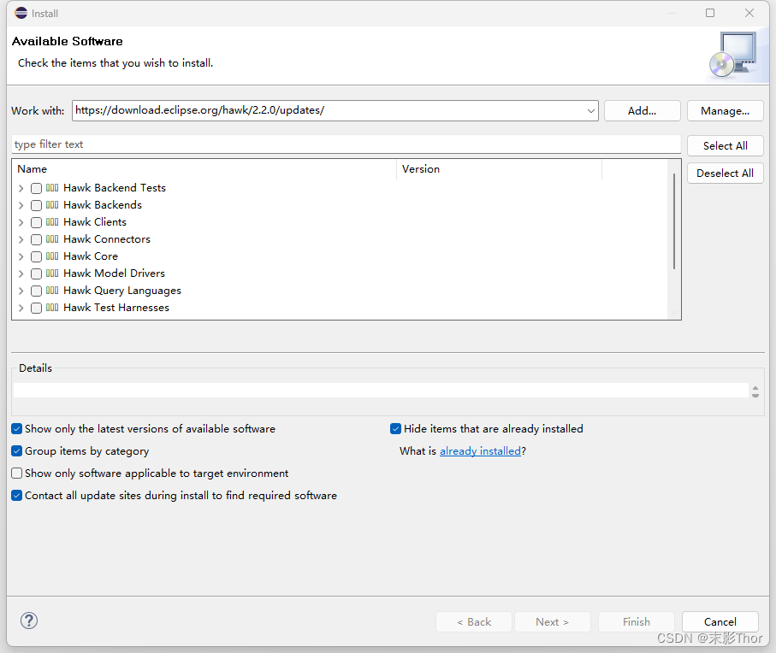Open the Work with URL dropdown arrow
776x653 pixels.
pos(591,111)
